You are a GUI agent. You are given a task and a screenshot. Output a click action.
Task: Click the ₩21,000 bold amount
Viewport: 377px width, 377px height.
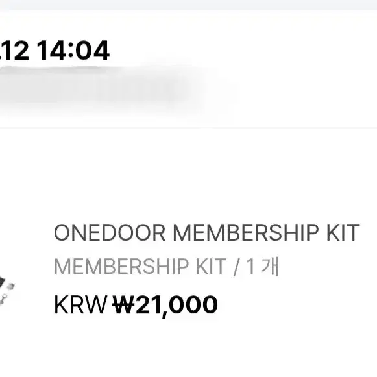(x=165, y=306)
